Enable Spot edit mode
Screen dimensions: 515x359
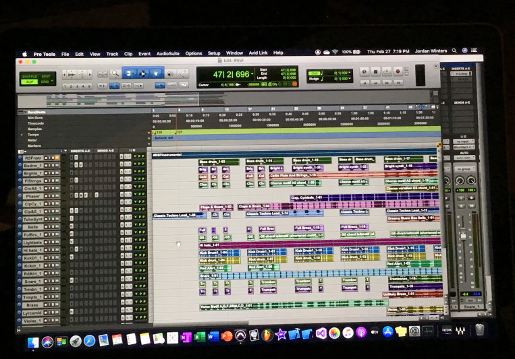coord(46,76)
